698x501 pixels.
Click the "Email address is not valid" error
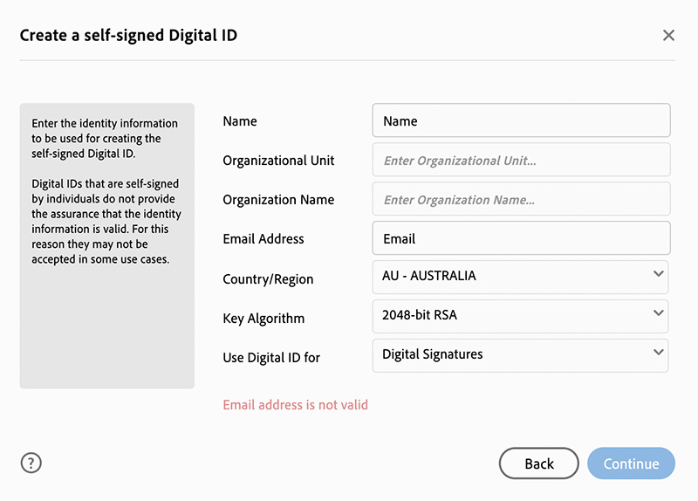[295, 405]
